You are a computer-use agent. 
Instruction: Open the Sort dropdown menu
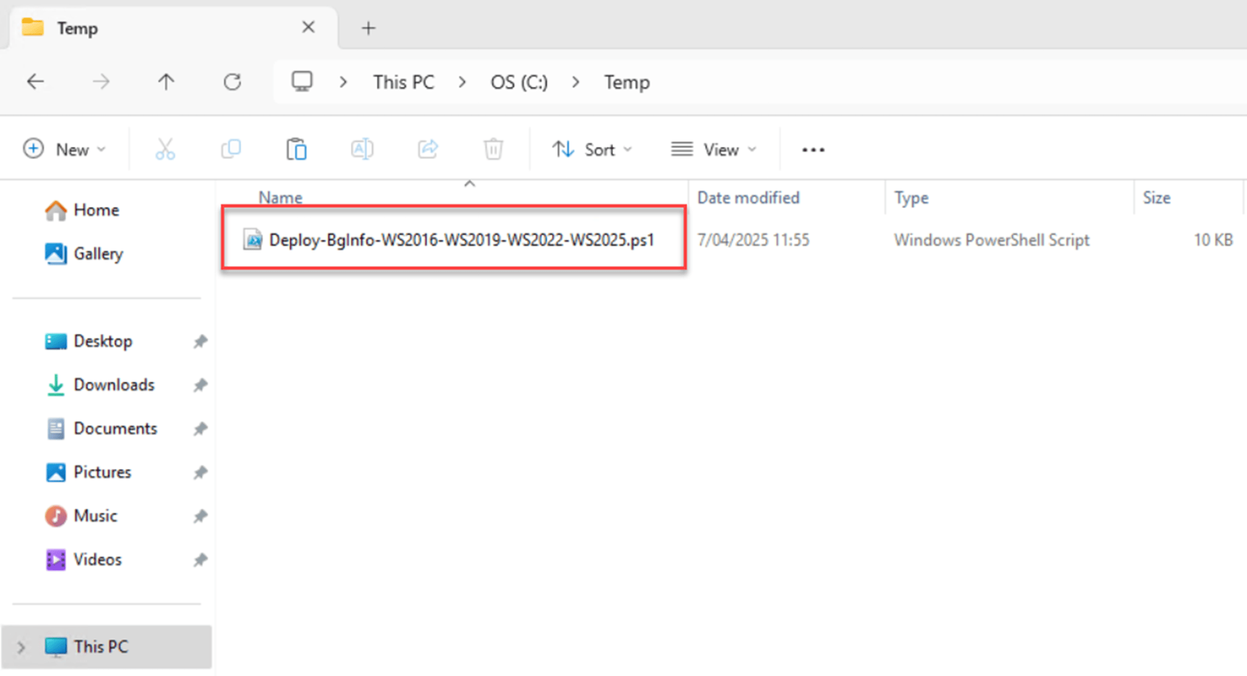[592, 149]
